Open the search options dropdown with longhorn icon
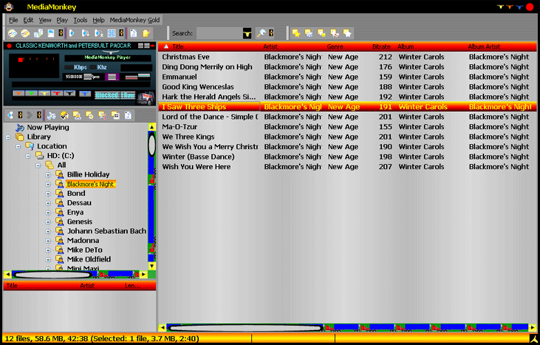Viewport: 540px width, 345px height. pyautogui.click(x=247, y=33)
